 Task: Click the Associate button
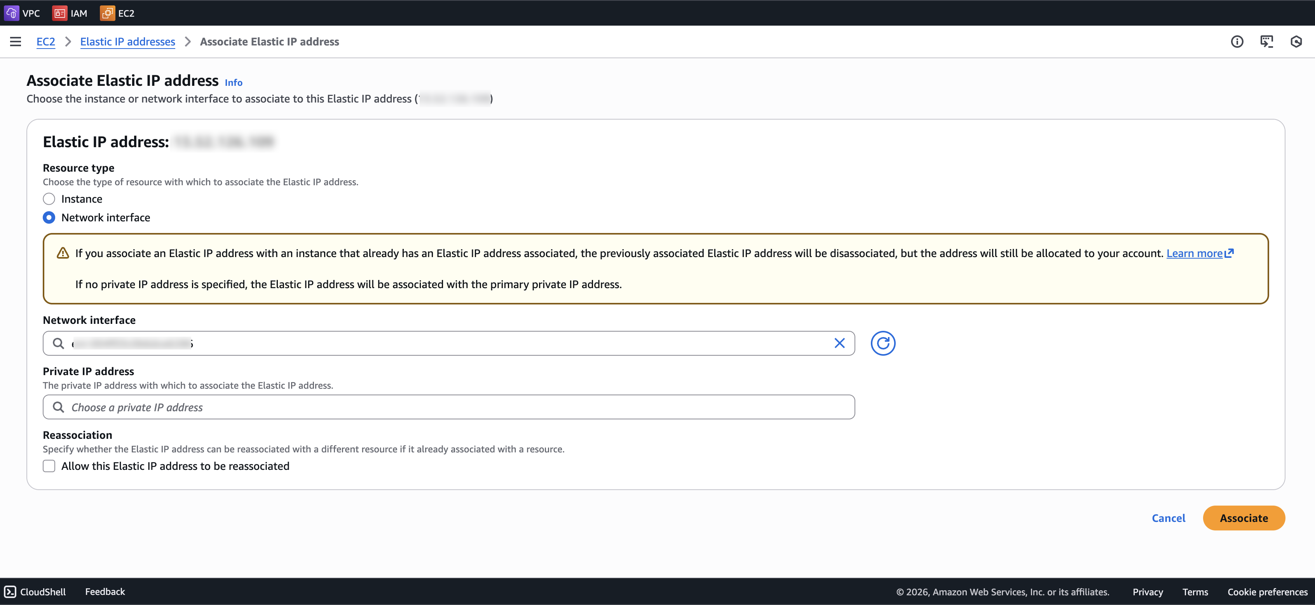click(x=1244, y=518)
